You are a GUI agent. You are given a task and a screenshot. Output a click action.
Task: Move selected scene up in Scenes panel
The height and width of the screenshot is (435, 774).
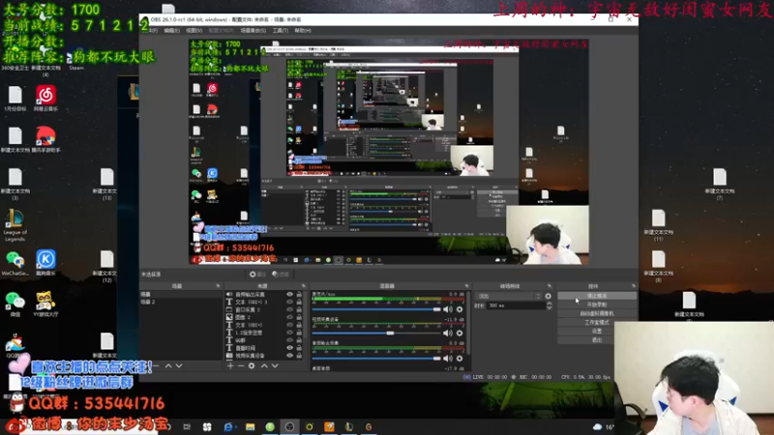(168, 366)
